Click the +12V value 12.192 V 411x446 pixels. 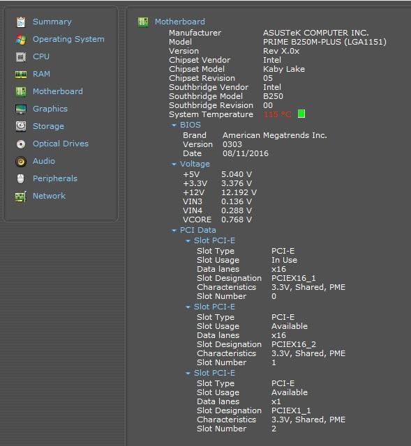(239, 192)
